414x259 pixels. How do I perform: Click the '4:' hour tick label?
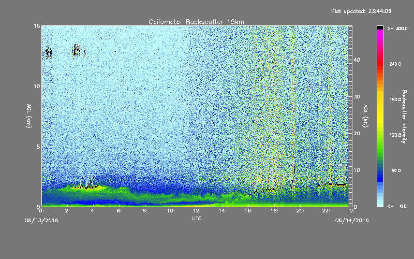94,211
